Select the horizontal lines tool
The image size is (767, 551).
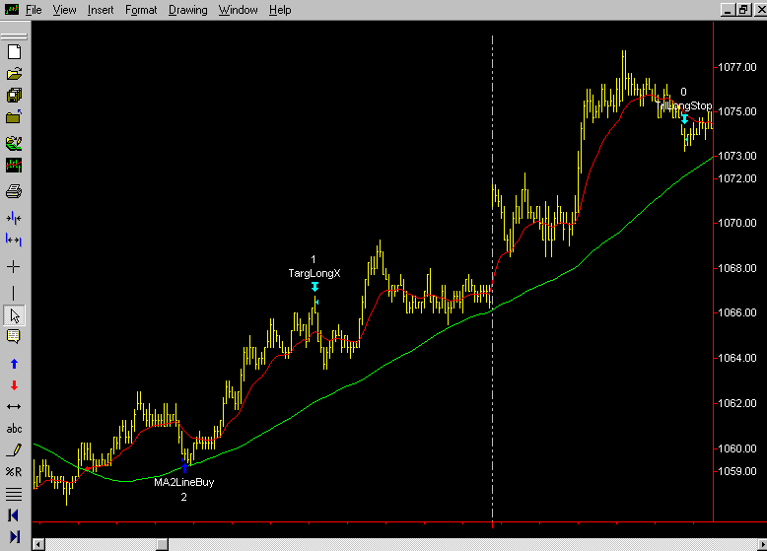[14, 494]
